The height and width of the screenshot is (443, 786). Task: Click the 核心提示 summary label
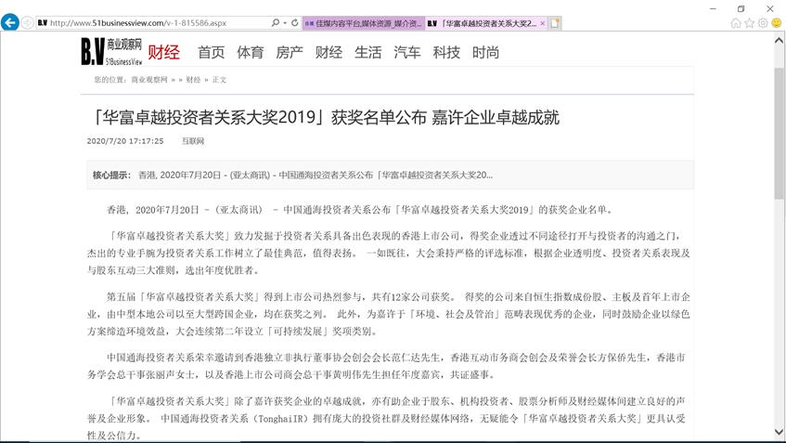click(111, 176)
